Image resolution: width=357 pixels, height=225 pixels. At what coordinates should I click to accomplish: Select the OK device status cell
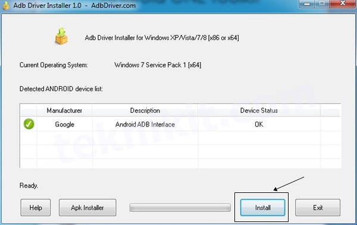click(x=259, y=124)
